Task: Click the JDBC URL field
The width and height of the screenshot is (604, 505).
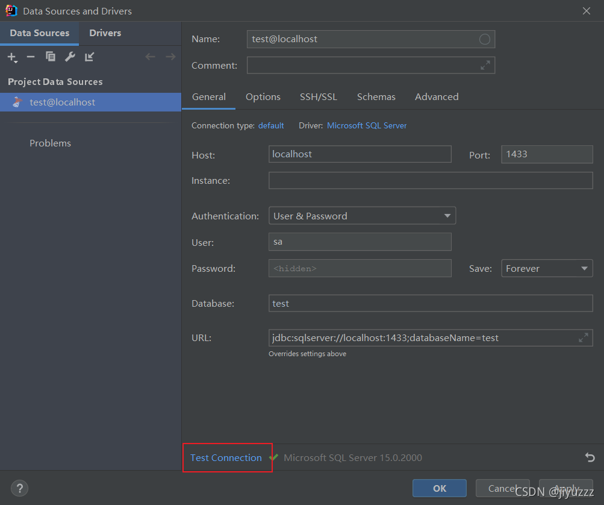Action: click(x=431, y=337)
